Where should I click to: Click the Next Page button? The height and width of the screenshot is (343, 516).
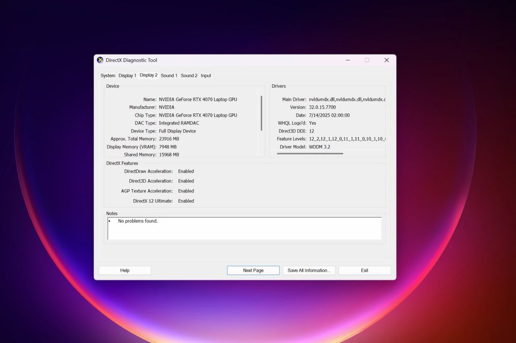coord(253,270)
